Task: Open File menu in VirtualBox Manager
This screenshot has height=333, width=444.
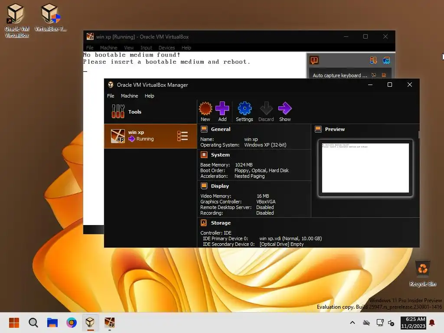Action: coord(111,96)
